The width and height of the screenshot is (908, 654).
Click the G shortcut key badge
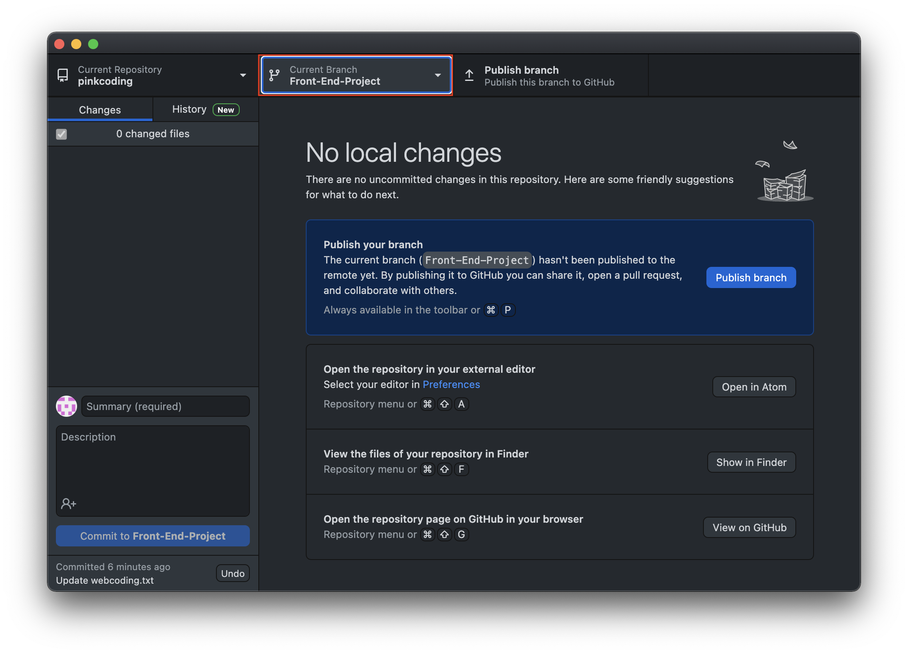click(461, 534)
